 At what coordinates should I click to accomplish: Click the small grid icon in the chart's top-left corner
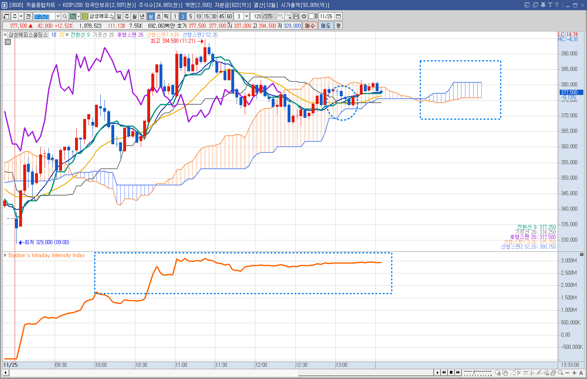7,41
